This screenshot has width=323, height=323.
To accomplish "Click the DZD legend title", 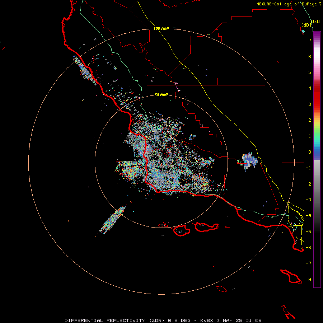I will pyautogui.click(x=315, y=22).
